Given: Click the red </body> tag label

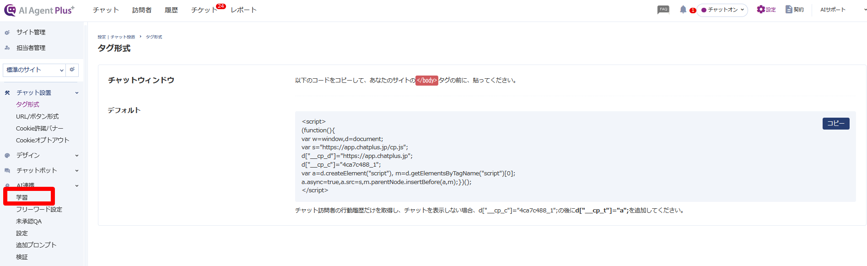Looking at the screenshot, I should pyautogui.click(x=427, y=81).
